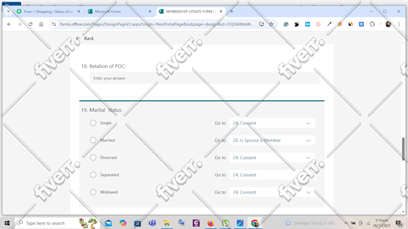Screen dimensions: 408x229
Task: Open a new browser tab
Action: (232, 11)
